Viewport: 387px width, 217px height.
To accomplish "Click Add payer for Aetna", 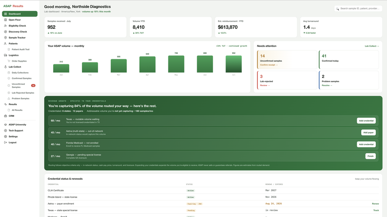I will tap(368, 133).
